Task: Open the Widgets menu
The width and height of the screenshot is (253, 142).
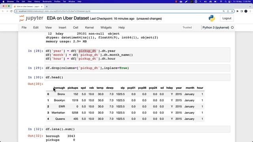Action: point(106,28)
